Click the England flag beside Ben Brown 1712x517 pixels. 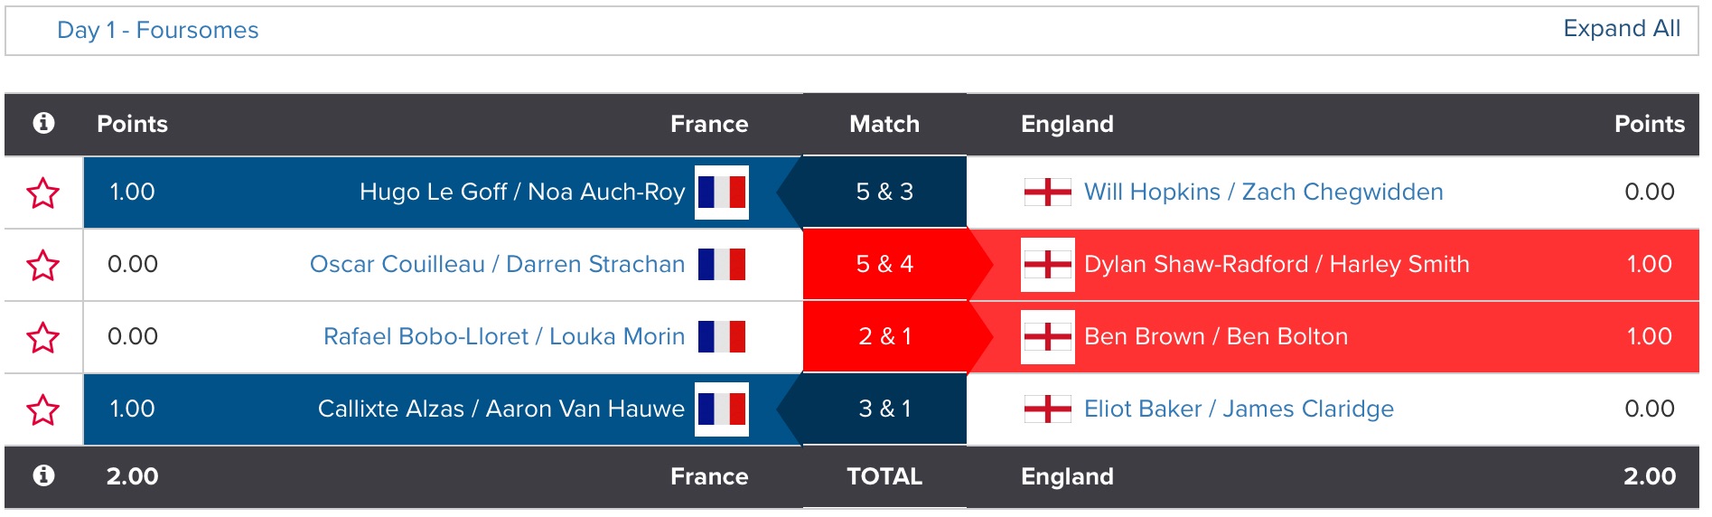pos(1047,337)
